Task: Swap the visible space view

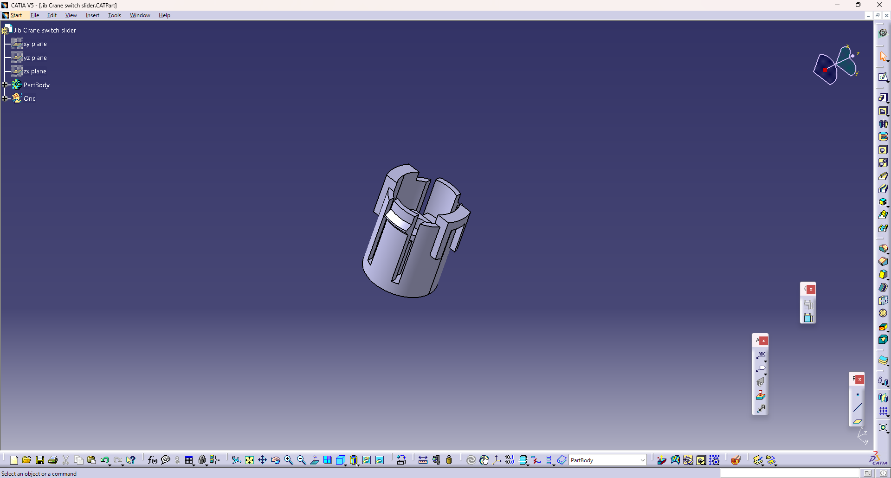Action: tap(380, 460)
